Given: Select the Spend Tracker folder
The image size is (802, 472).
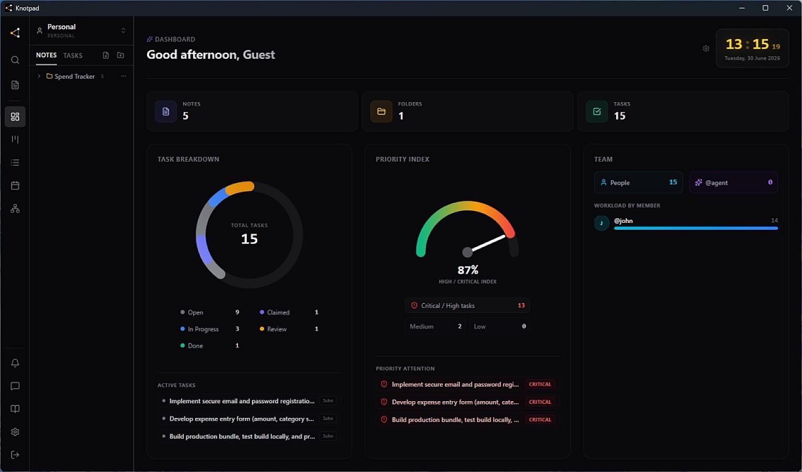Looking at the screenshot, I should click(75, 76).
